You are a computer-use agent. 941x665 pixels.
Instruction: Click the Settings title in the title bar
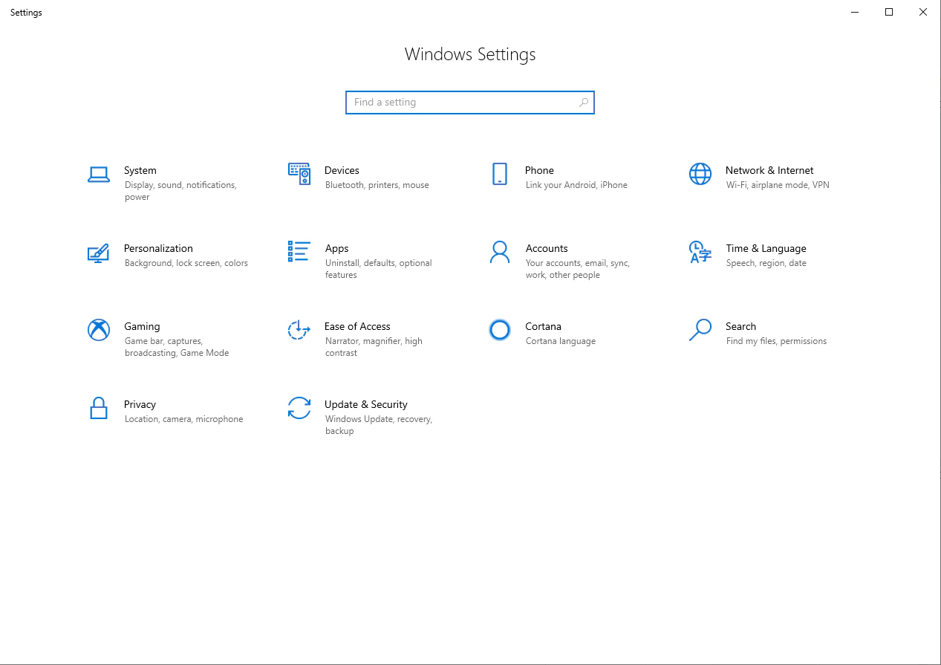(x=25, y=12)
